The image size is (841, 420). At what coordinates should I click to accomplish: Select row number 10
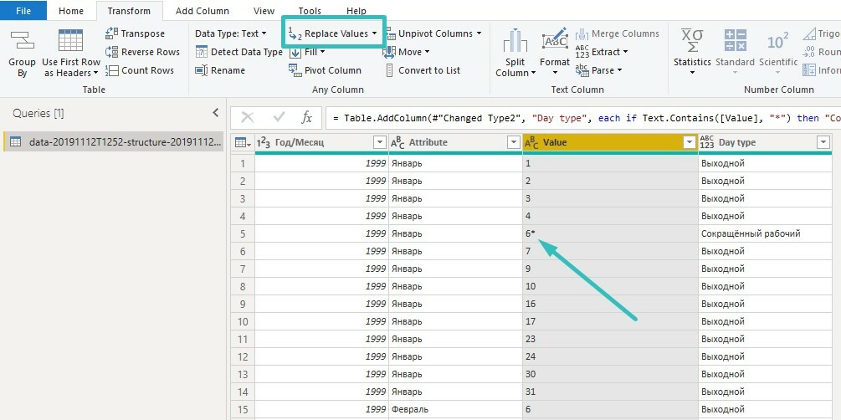click(243, 321)
